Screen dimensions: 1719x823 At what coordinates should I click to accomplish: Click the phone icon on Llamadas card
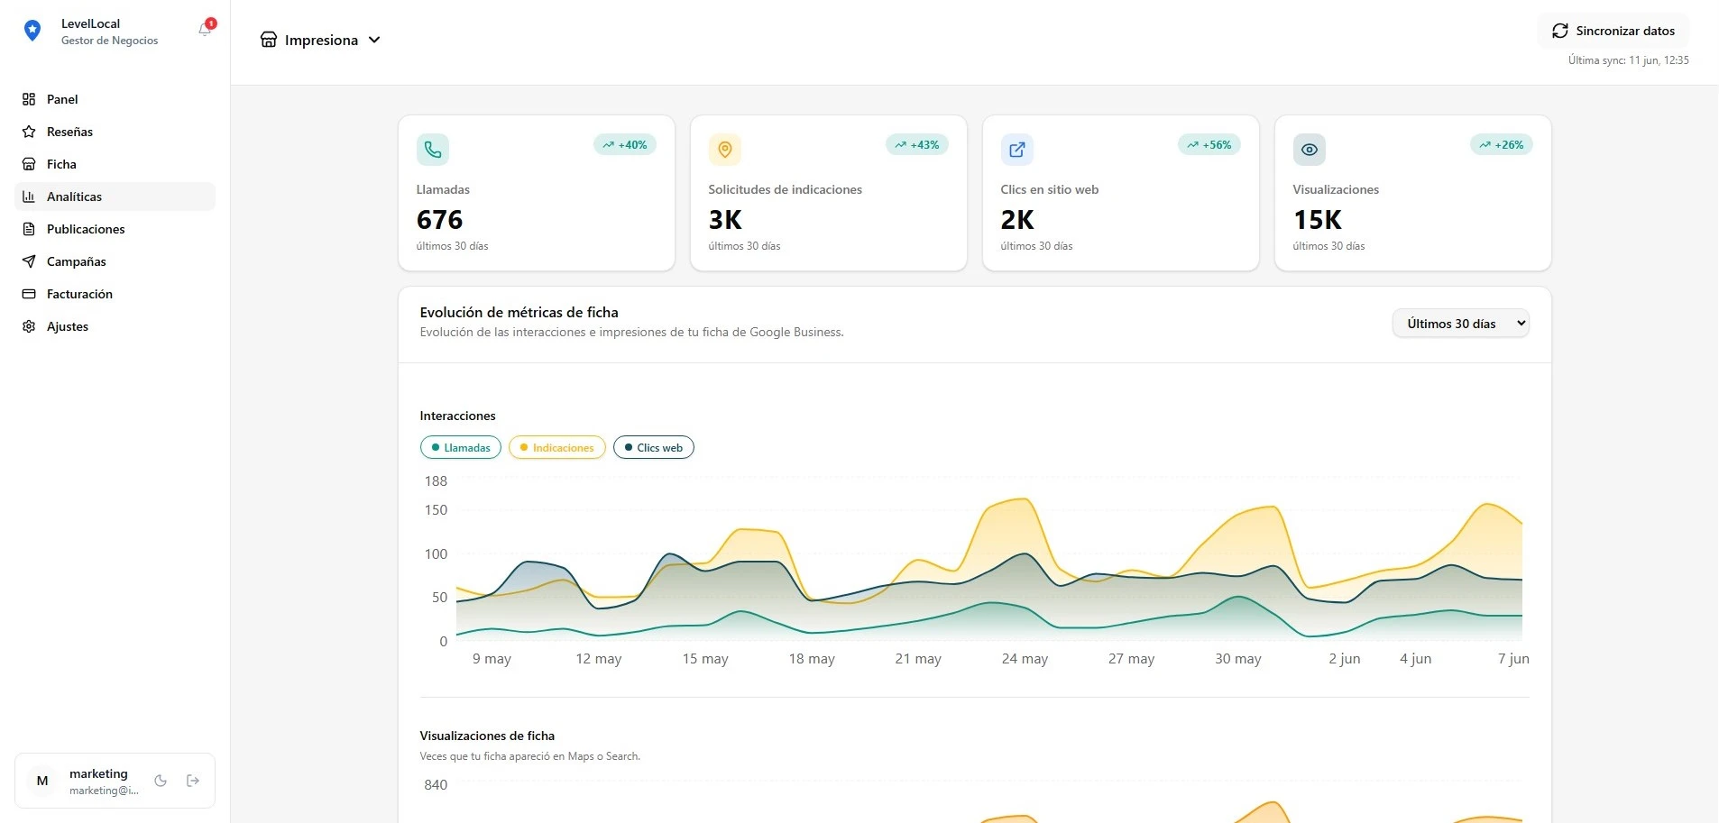tap(433, 150)
